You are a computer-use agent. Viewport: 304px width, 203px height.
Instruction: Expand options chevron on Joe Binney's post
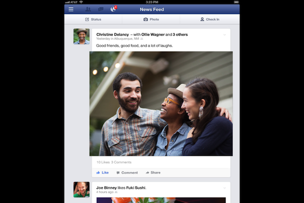pos(224,188)
